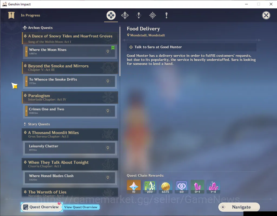
Task: Collapse Beyond the Smoke and Mirrors header
Action: (x=70, y=68)
